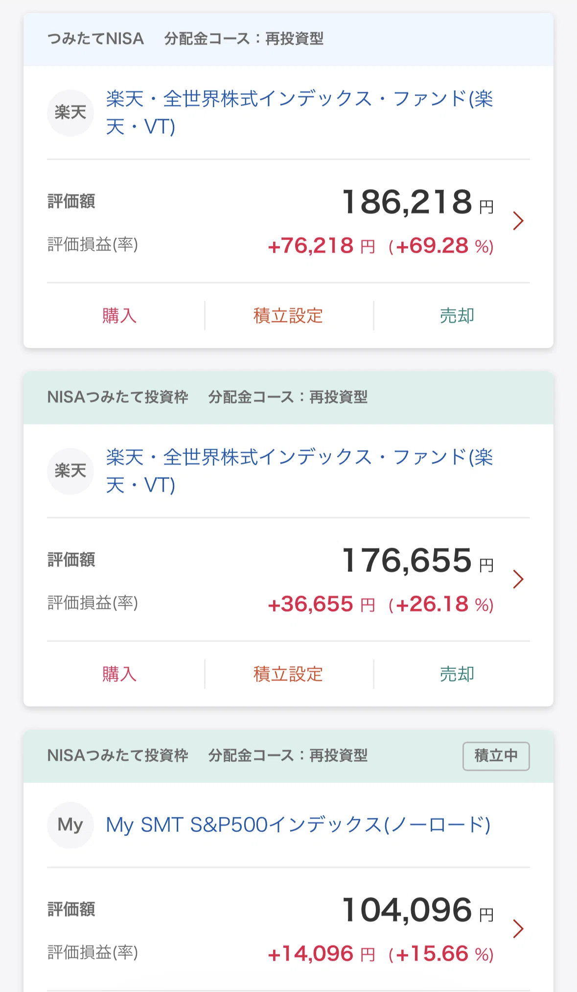Screen dimensions: 577x992
Task: Open the 楽天・全世界株式 fund link in the second card
Action: point(300,471)
